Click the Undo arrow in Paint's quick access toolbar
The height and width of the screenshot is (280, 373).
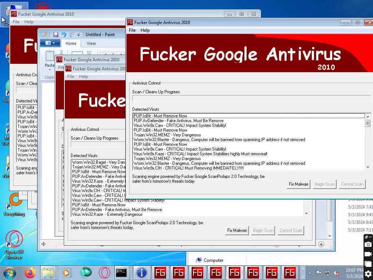coord(63,35)
